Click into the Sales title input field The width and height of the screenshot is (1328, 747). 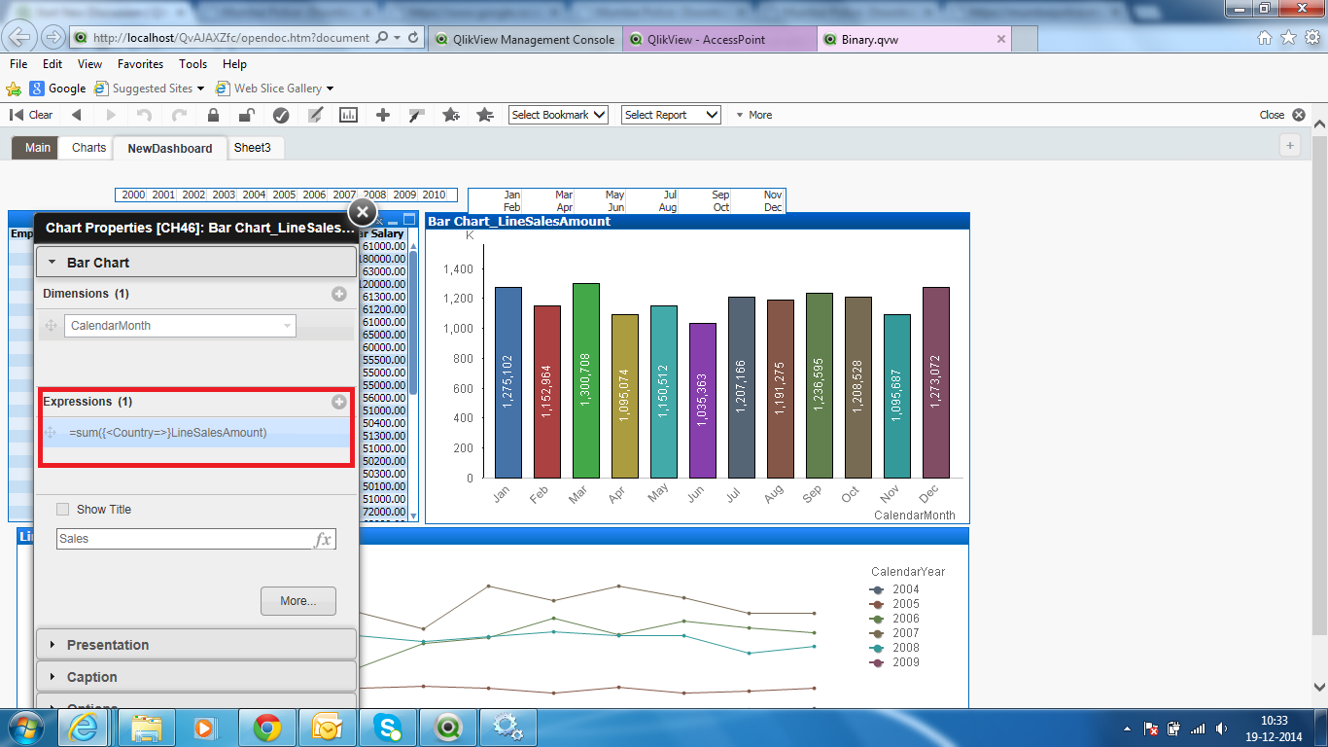point(183,539)
